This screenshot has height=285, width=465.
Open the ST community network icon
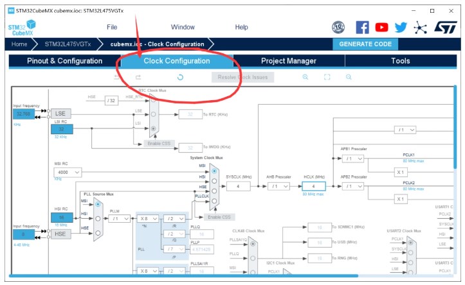pyautogui.click(x=420, y=27)
